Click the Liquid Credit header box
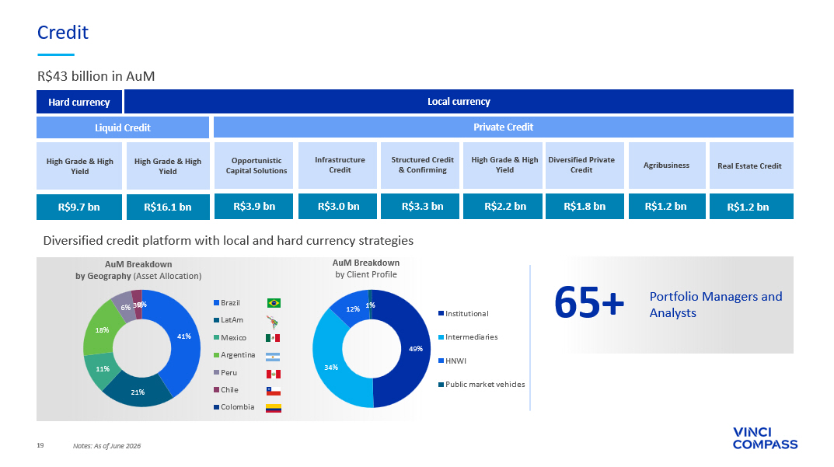Image resolution: width=834 pixels, height=467 pixels. pos(123,127)
